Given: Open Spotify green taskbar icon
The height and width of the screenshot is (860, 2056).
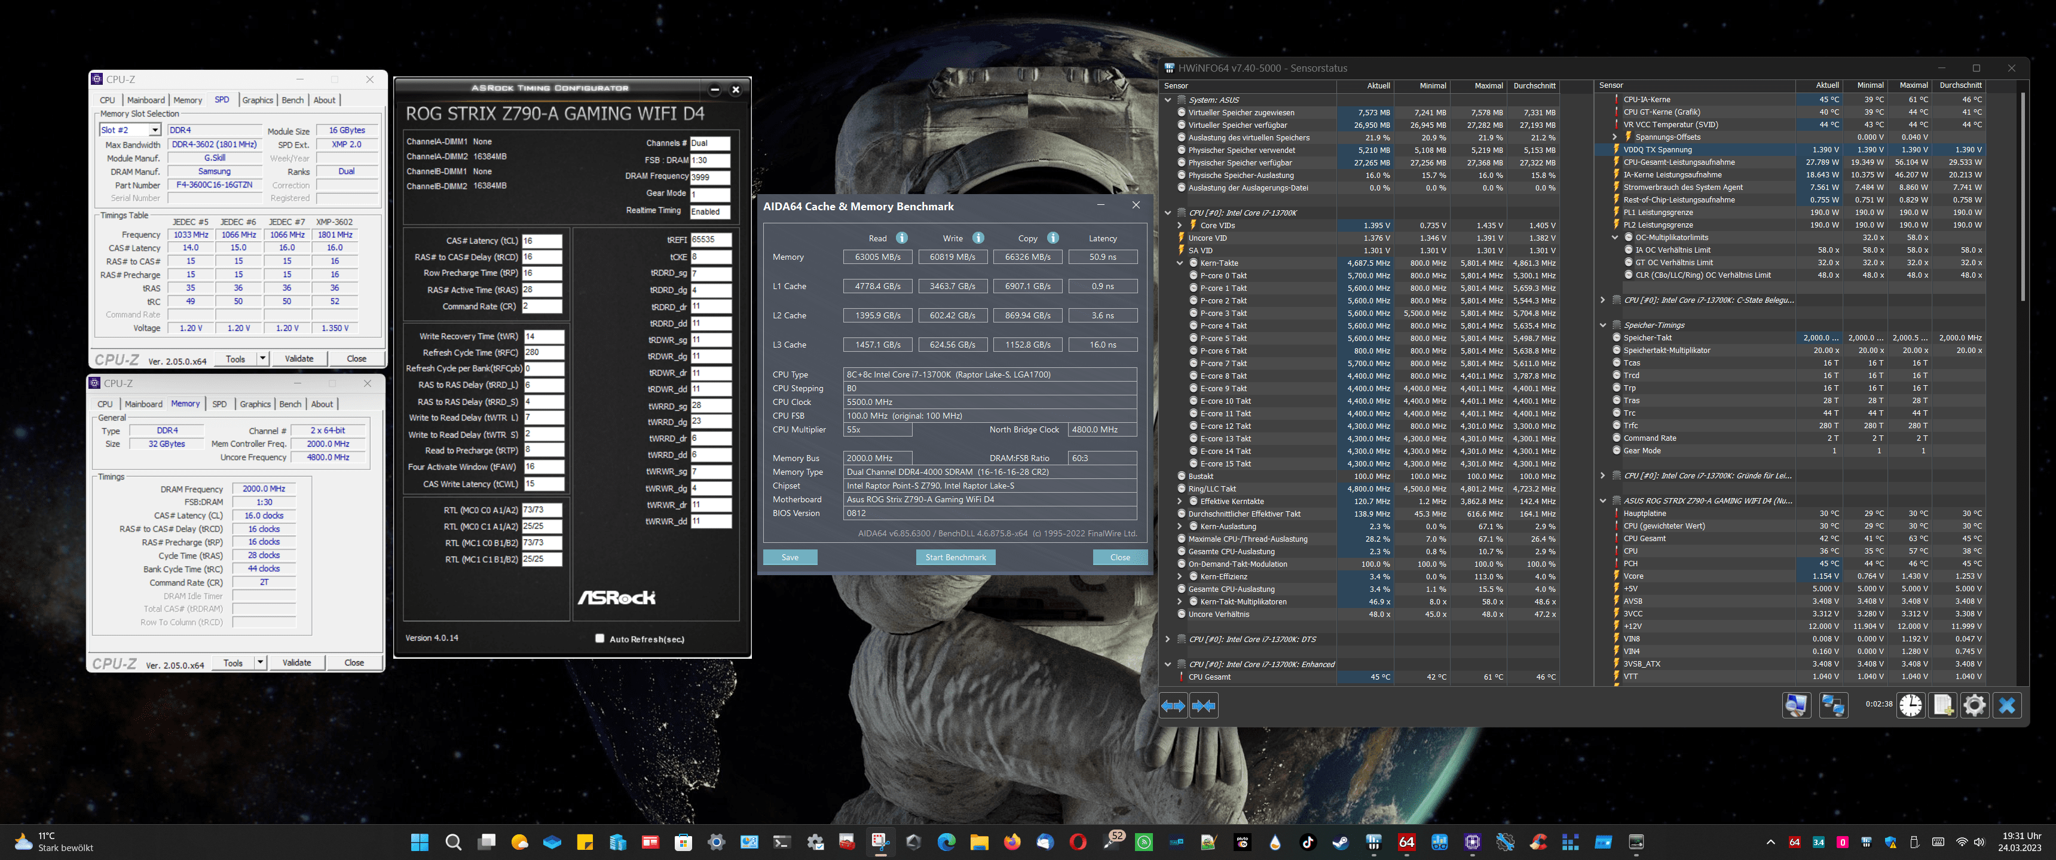Looking at the screenshot, I should [x=1144, y=841].
